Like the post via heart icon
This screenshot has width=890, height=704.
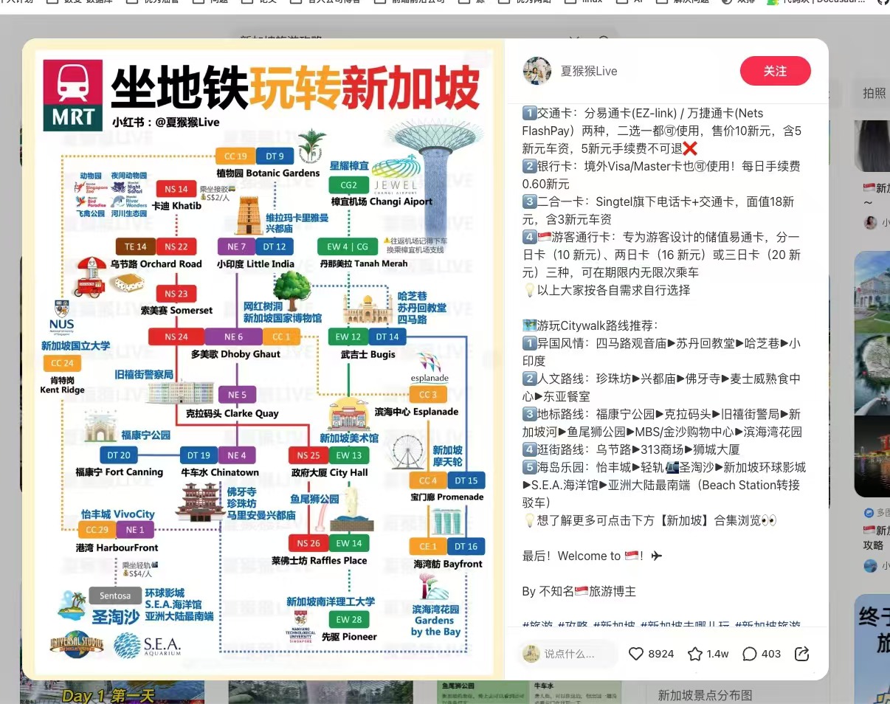coord(636,654)
